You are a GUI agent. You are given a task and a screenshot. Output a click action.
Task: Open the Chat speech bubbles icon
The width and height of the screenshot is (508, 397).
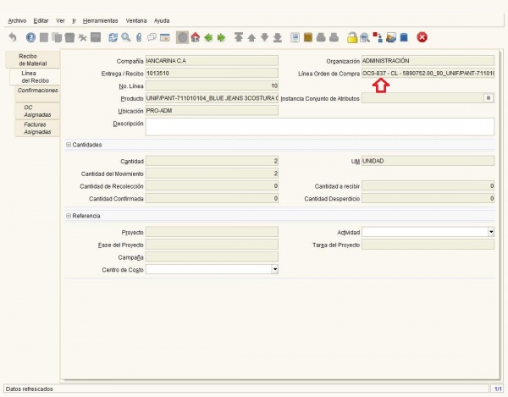click(152, 37)
